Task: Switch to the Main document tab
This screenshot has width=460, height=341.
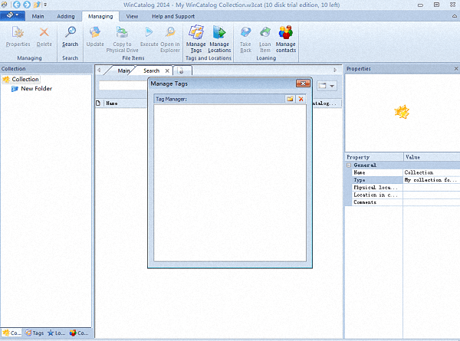Action: click(123, 70)
